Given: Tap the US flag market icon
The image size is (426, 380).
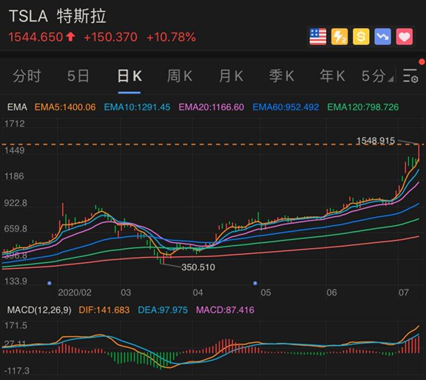Looking at the screenshot, I should pyautogui.click(x=318, y=36).
